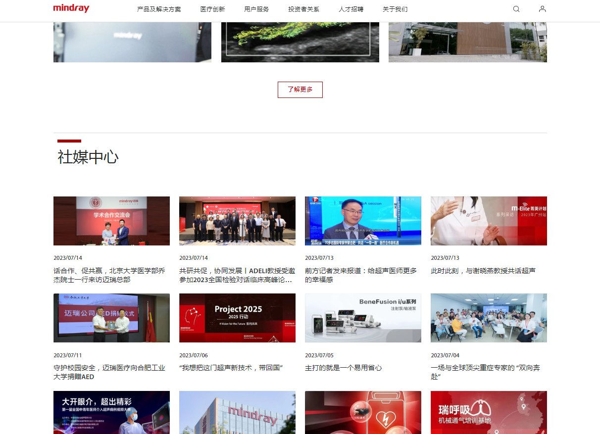The width and height of the screenshot is (600, 434).
Task: Open article 共研共促,协同发展 ADELI教授
Action: [237, 275]
